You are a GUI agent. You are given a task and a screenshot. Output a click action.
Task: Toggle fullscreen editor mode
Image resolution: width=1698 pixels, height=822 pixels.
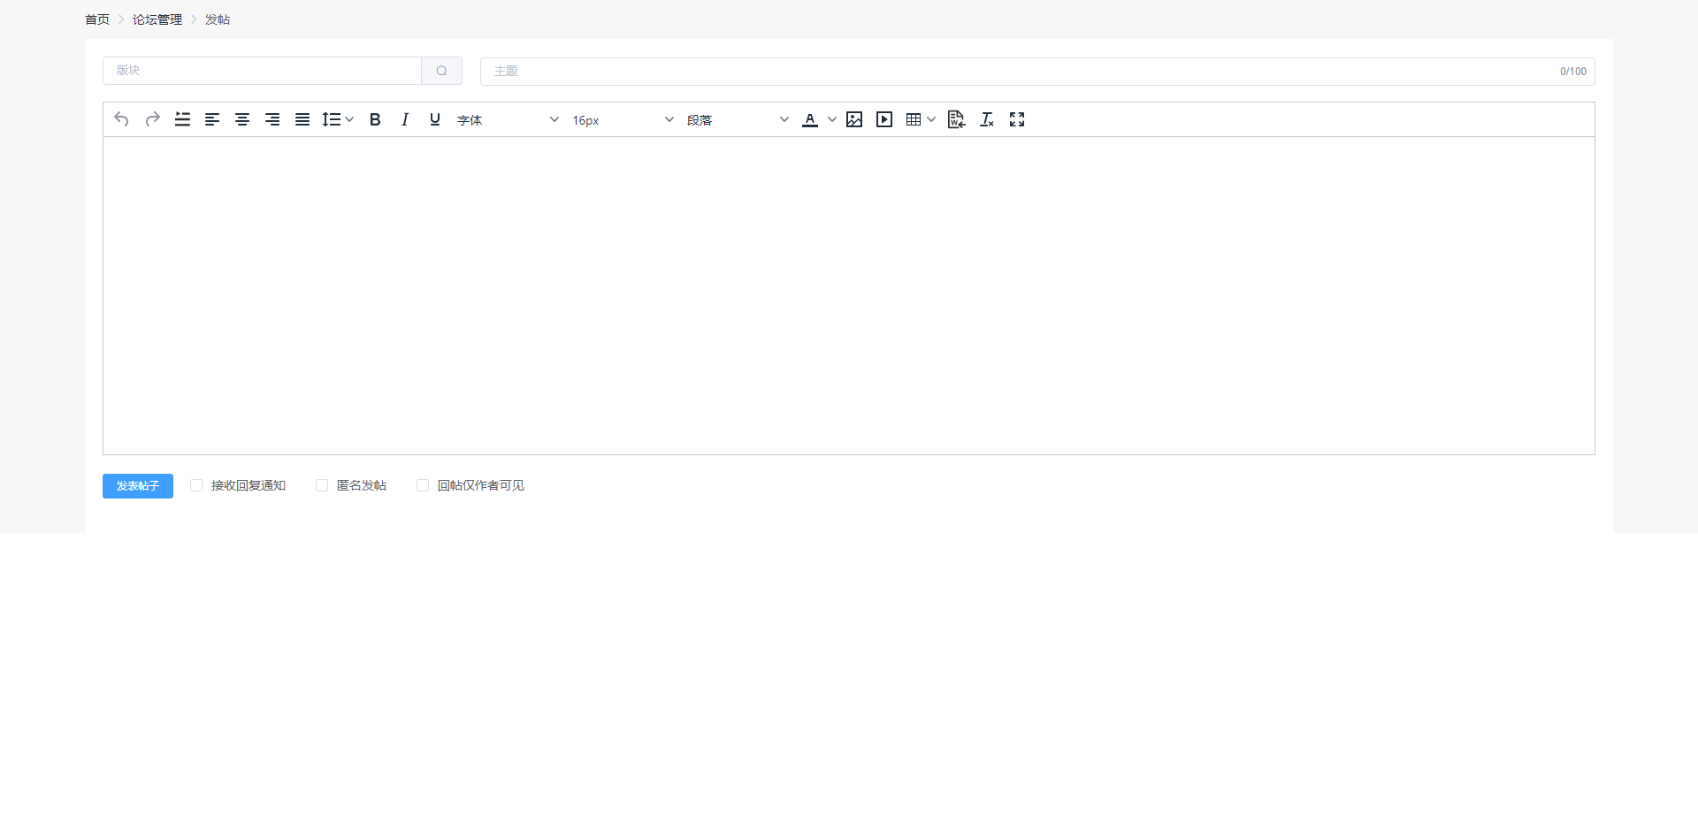(1017, 119)
